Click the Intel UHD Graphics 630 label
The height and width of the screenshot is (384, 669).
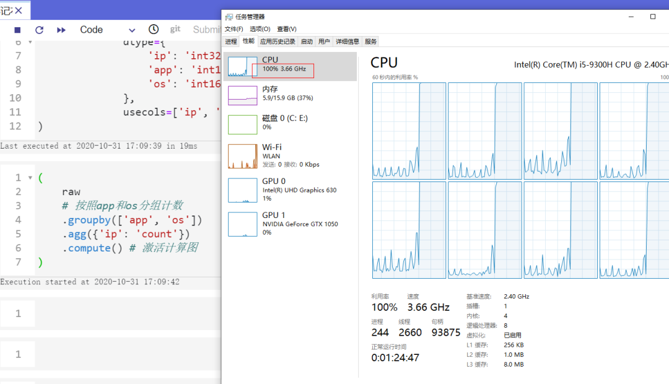(x=299, y=190)
